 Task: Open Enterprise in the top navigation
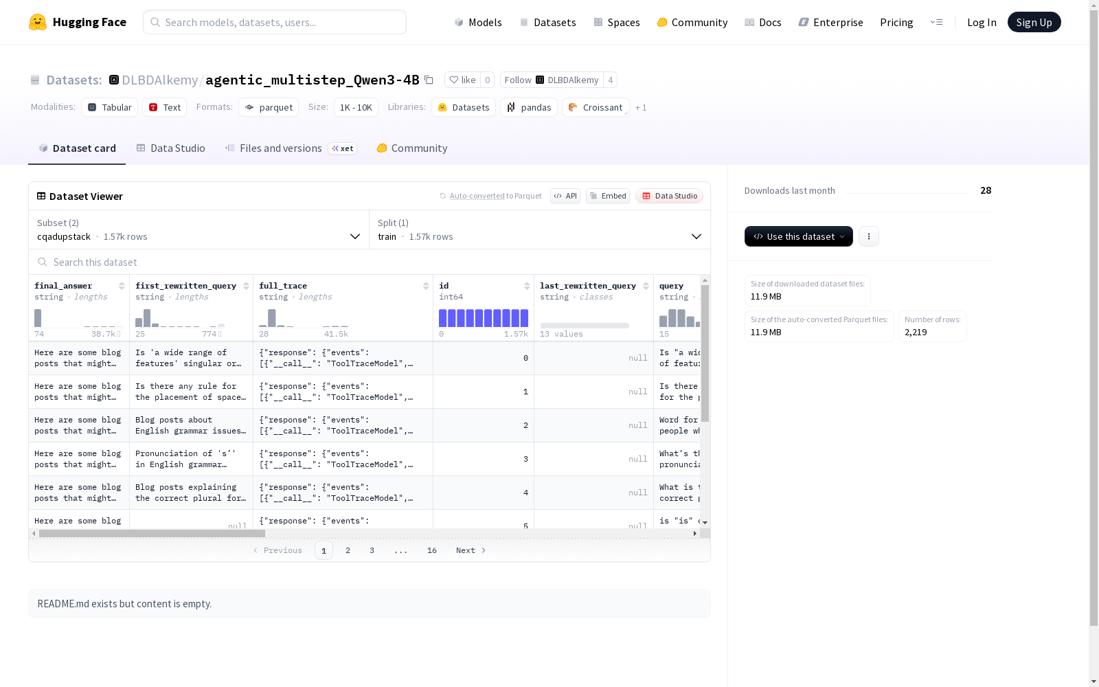831,22
